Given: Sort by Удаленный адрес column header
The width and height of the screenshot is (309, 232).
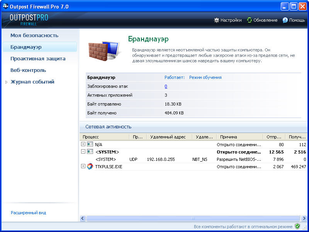Looking at the screenshot, I should coord(170,137).
